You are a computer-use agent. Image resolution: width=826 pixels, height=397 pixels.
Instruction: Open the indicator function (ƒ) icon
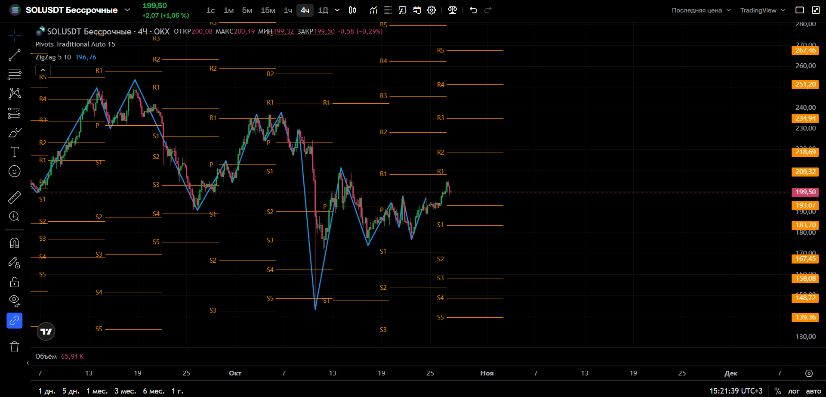click(403, 10)
